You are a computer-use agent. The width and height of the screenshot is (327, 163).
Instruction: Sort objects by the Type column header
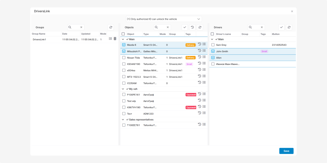(x=146, y=34)
